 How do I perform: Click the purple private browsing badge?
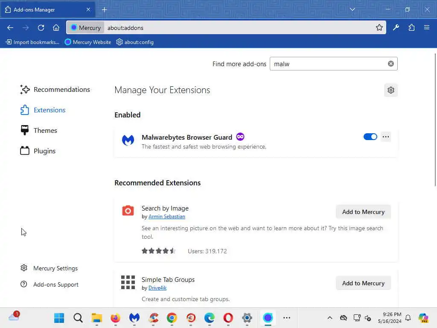[x=240, y=137]
